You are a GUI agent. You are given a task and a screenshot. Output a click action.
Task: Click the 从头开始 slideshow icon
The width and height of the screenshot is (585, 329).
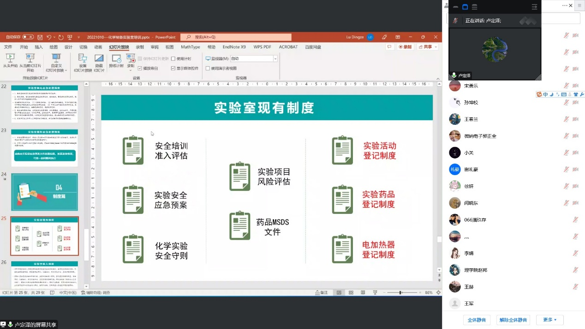pos(10,59)
